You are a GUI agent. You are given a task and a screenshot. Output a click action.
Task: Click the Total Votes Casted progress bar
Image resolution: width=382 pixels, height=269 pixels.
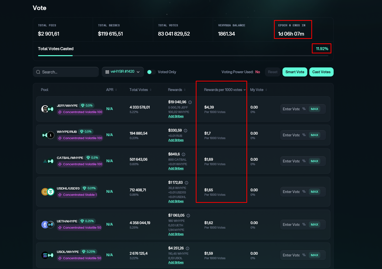click(183, 56)
